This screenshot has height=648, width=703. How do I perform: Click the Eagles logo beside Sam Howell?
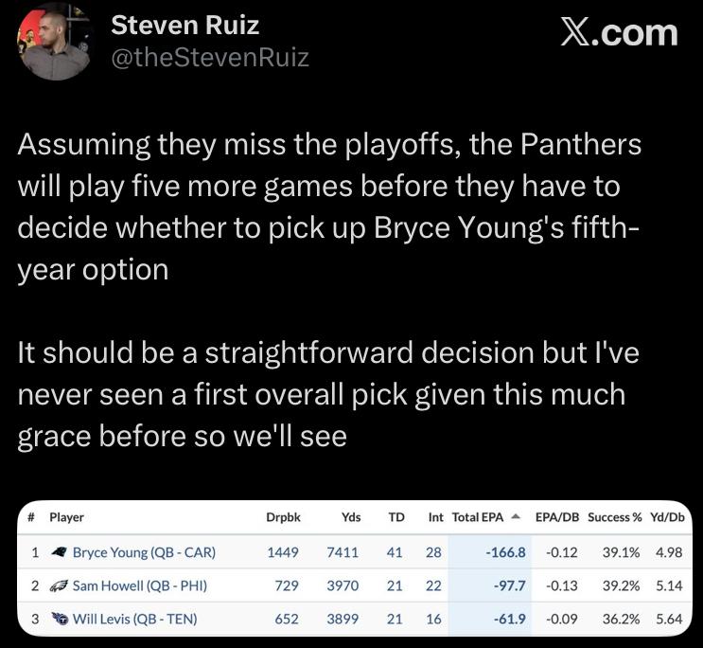tap(59, 585)
